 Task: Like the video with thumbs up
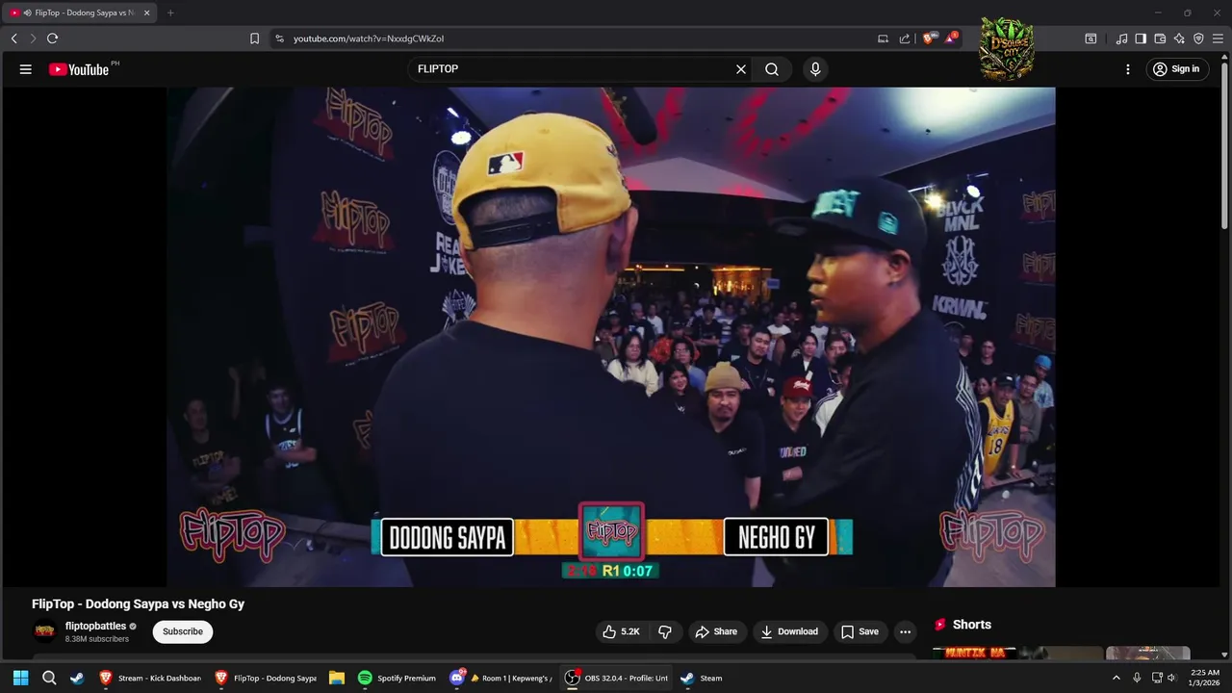coord(621,631)
